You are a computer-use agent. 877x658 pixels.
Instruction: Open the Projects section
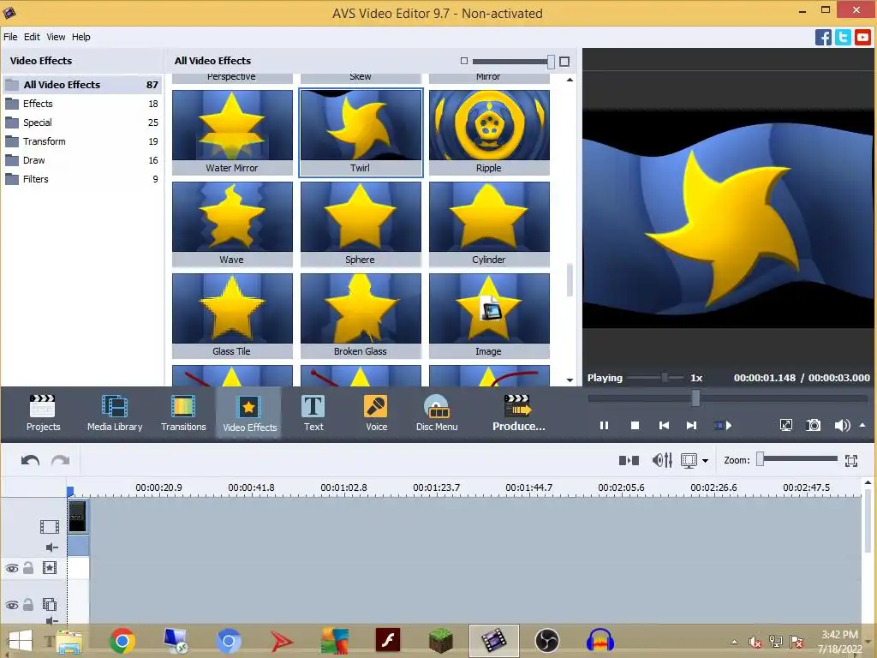[x=43, y=413]
